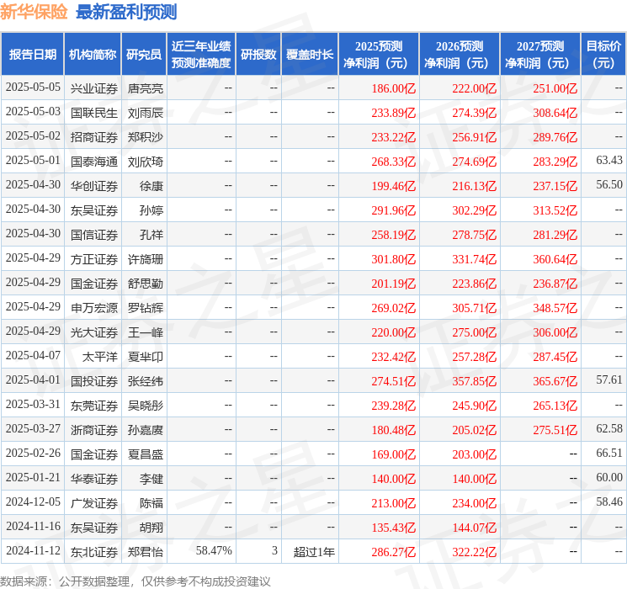
Task: Click the 光大证券 institution cell
Action: (x=94, y=332)
